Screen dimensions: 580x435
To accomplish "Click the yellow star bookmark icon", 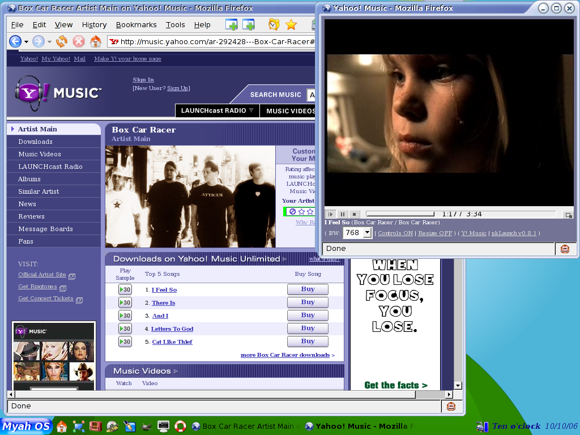I will point(291,25).
